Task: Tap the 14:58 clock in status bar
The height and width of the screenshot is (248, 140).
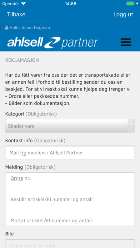Action: point(70,4)
